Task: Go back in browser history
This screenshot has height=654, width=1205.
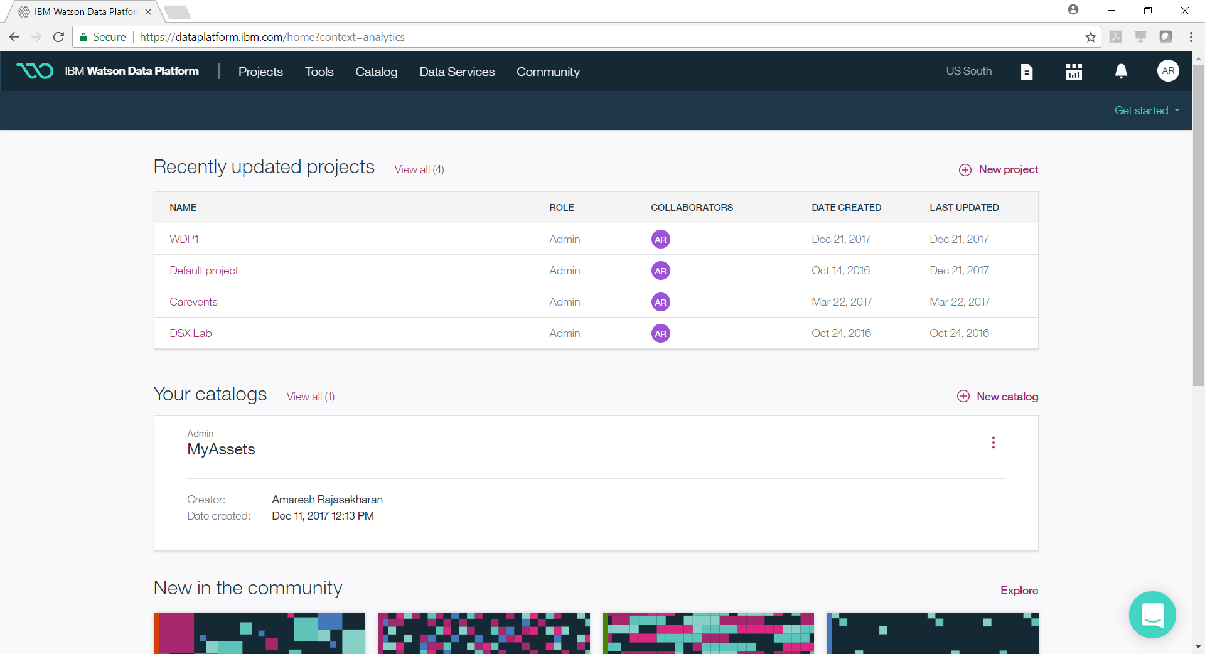Action: (14, 37)
